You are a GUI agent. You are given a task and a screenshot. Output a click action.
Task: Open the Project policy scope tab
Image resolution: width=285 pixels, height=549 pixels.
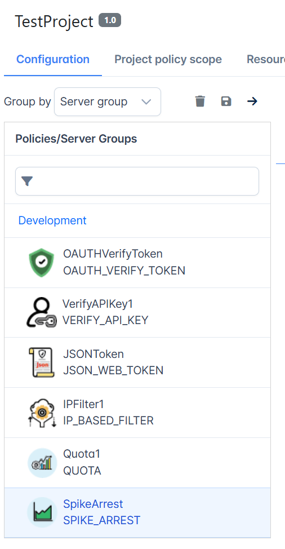(168, 60)
